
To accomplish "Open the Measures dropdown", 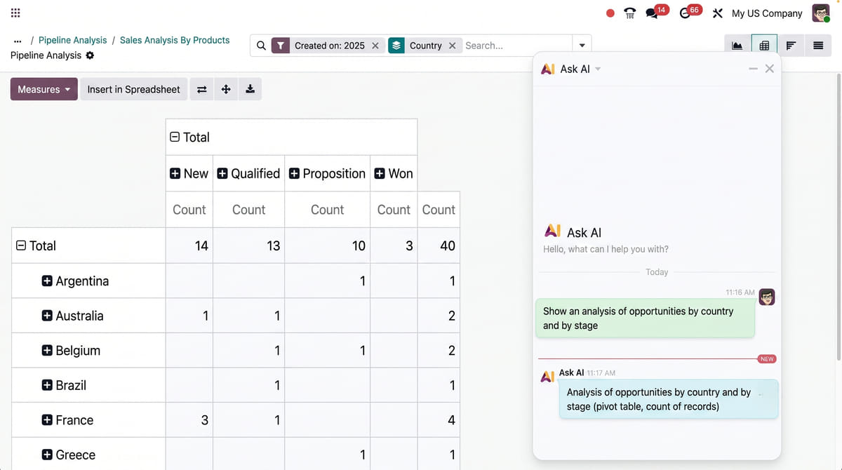I will click(x=44, y=89).
